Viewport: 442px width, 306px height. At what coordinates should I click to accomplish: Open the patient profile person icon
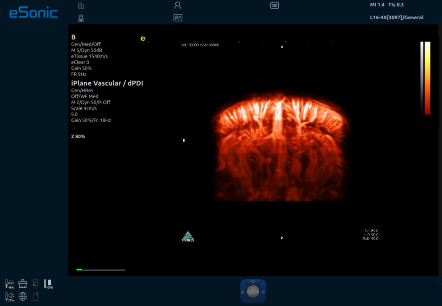click(x=178, y=5)
